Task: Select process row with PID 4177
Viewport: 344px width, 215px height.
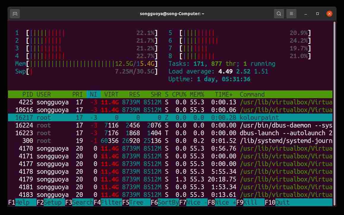Action: click(x=170, y=164)
